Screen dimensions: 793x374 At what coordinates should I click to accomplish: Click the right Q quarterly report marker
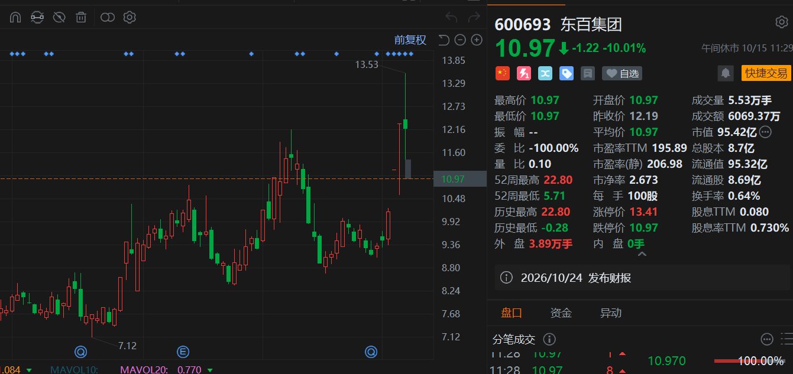coord(371,353)
